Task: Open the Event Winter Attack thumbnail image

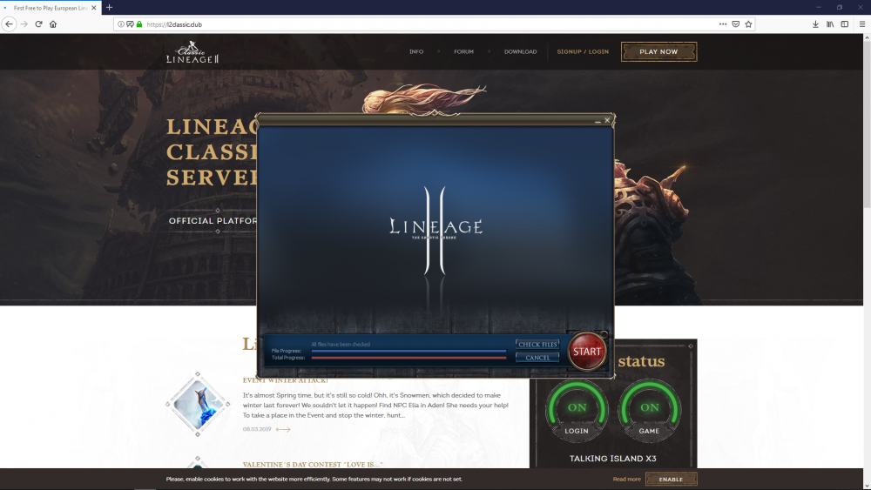Action: [198, 405]
